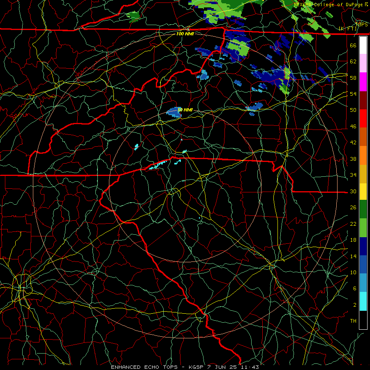Click the 'TH' threshold legend label
370x370 pixels.
point(353,321)
